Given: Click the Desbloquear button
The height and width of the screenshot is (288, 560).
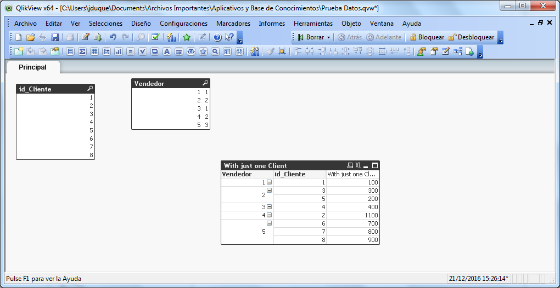Looking at the screenshot, I should coord(471,37).
